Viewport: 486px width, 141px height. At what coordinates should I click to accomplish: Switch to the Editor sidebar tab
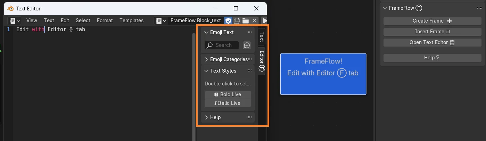(262, 61)
